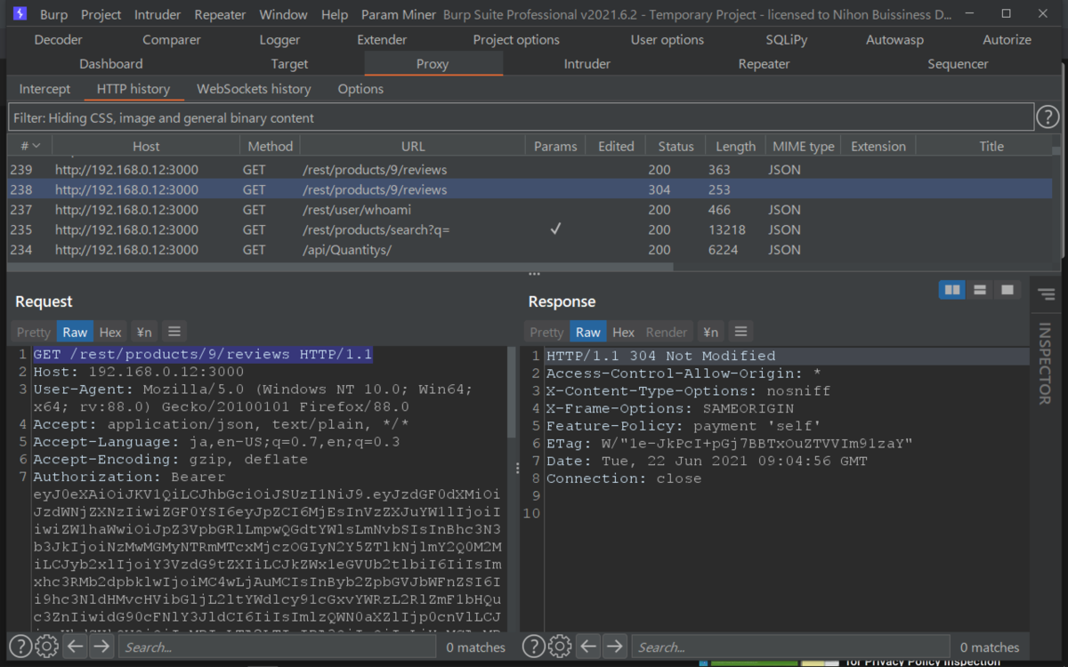The image size is (1068, 667).
Task: Sort by the MIME type column header
Action: click(x=804, y=146)
